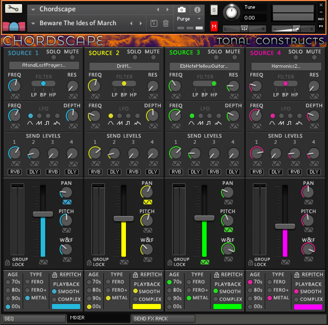Click the PV button
Screen dimensions: 328x325
coord(321,26)
